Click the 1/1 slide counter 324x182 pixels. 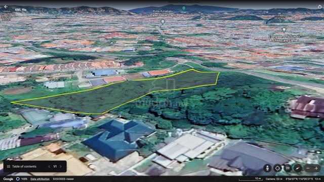(55, 166)
